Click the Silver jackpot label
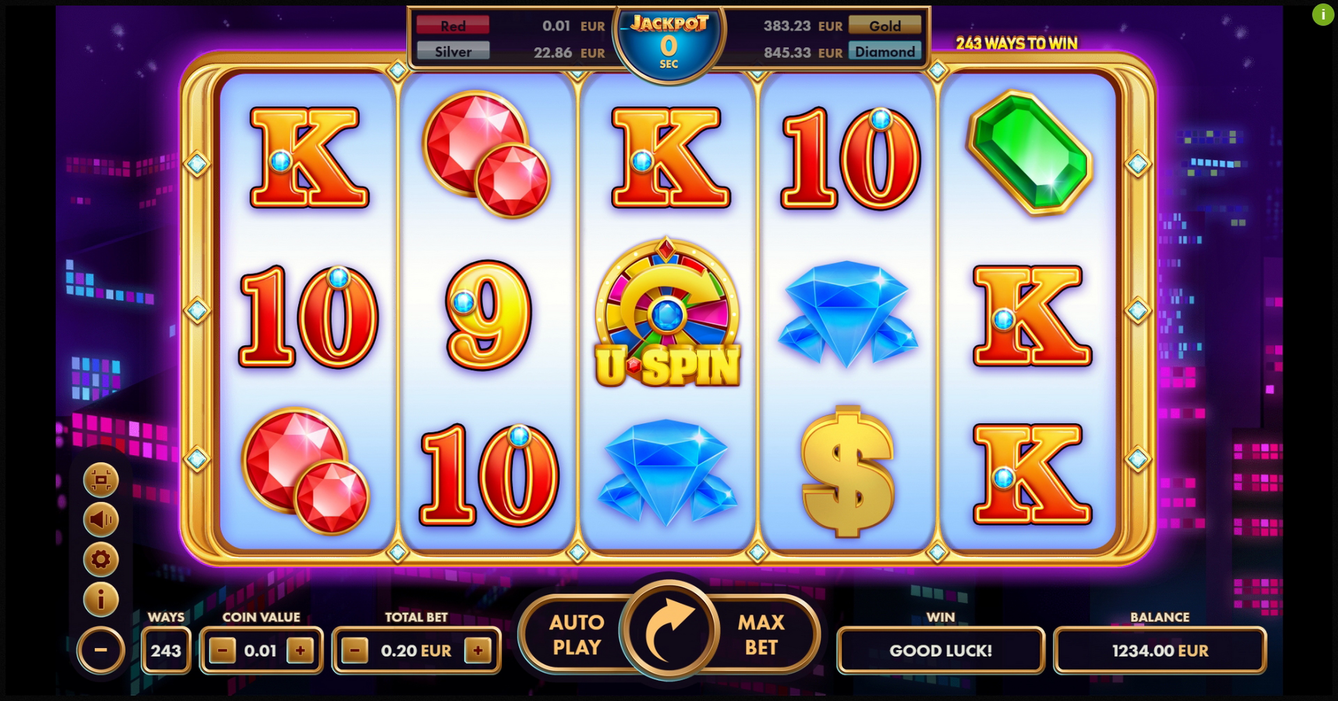1338x701 pixels. click(x=453, y=52)
